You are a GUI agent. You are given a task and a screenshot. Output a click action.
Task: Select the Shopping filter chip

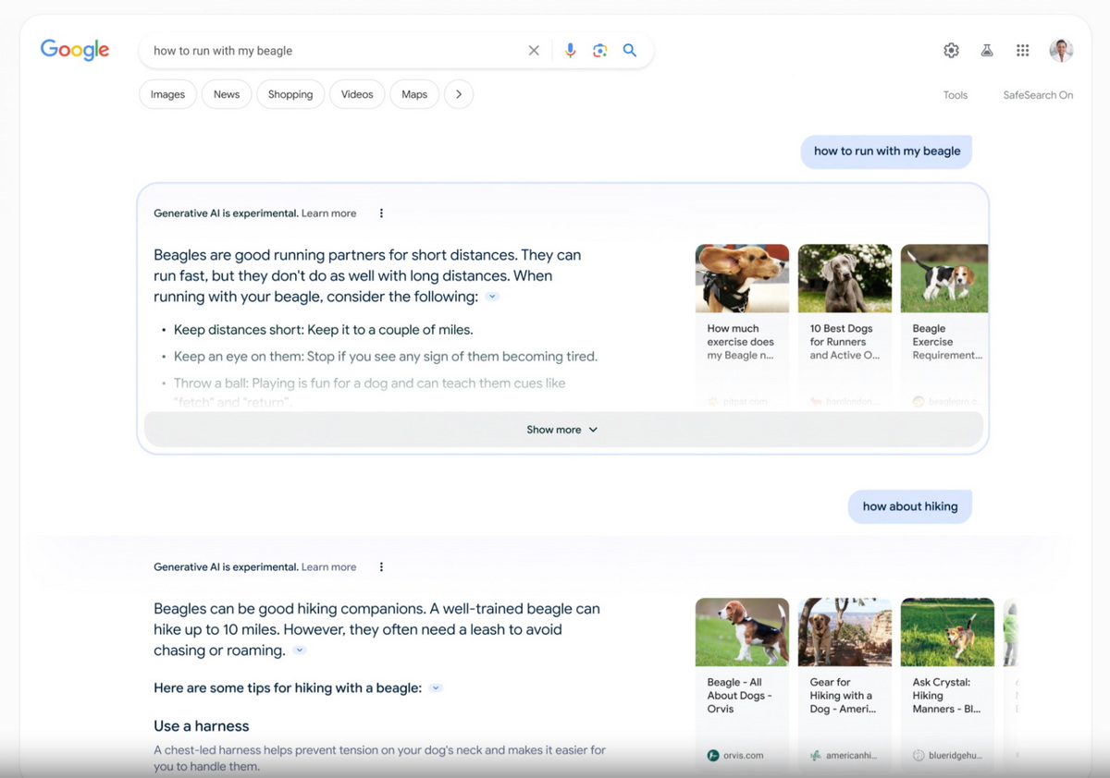(290, 94)
